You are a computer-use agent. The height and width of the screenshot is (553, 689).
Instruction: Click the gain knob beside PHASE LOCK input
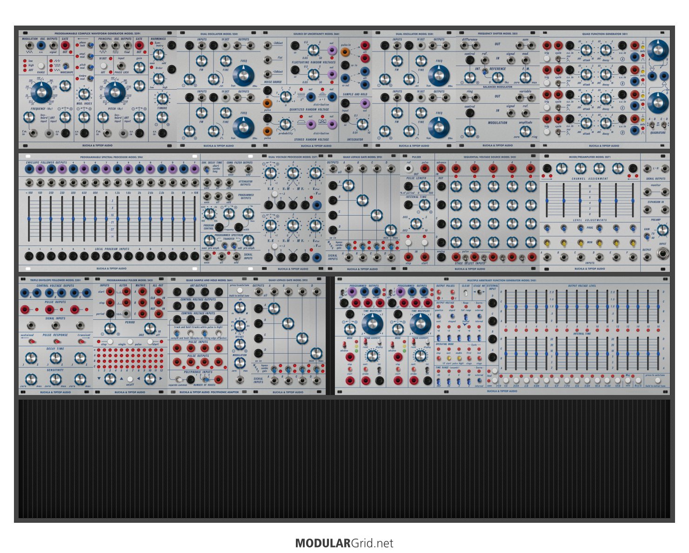pos(139,67)
